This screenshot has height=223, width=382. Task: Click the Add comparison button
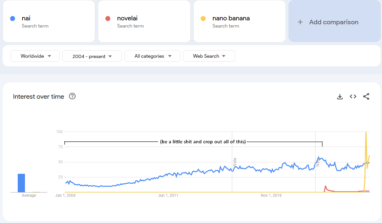coord(334,22)
